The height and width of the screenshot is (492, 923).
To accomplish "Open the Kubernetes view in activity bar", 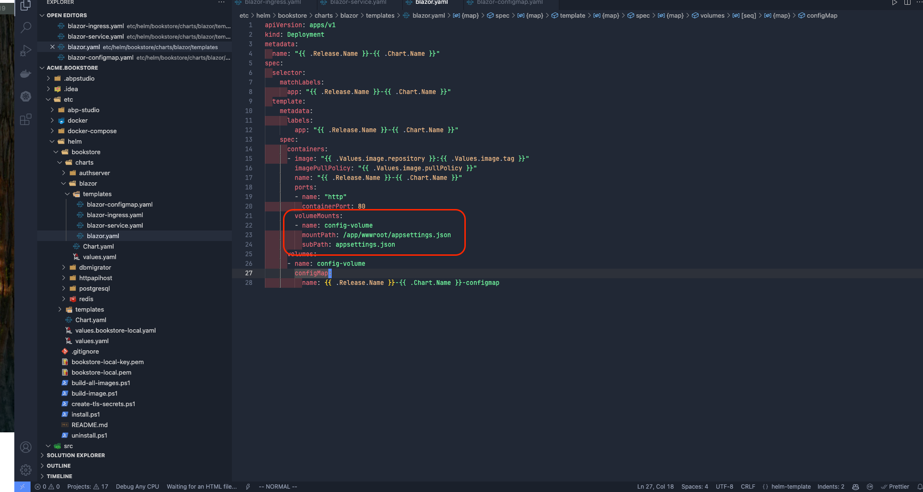I will pos(26,96).
